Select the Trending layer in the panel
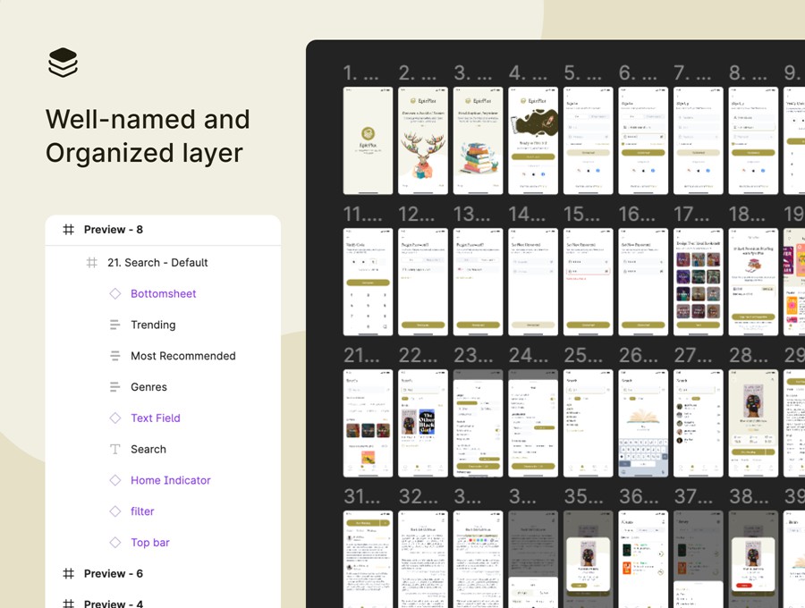This screenshot has height=608, width=805. pyautogui.click(x=152, y=325)
